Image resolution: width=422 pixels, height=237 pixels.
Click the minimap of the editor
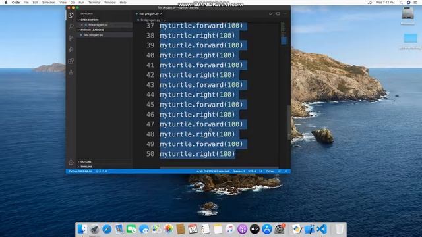[x=284, y=34]
